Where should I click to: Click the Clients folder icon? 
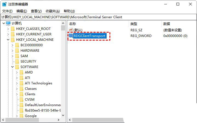22,94
